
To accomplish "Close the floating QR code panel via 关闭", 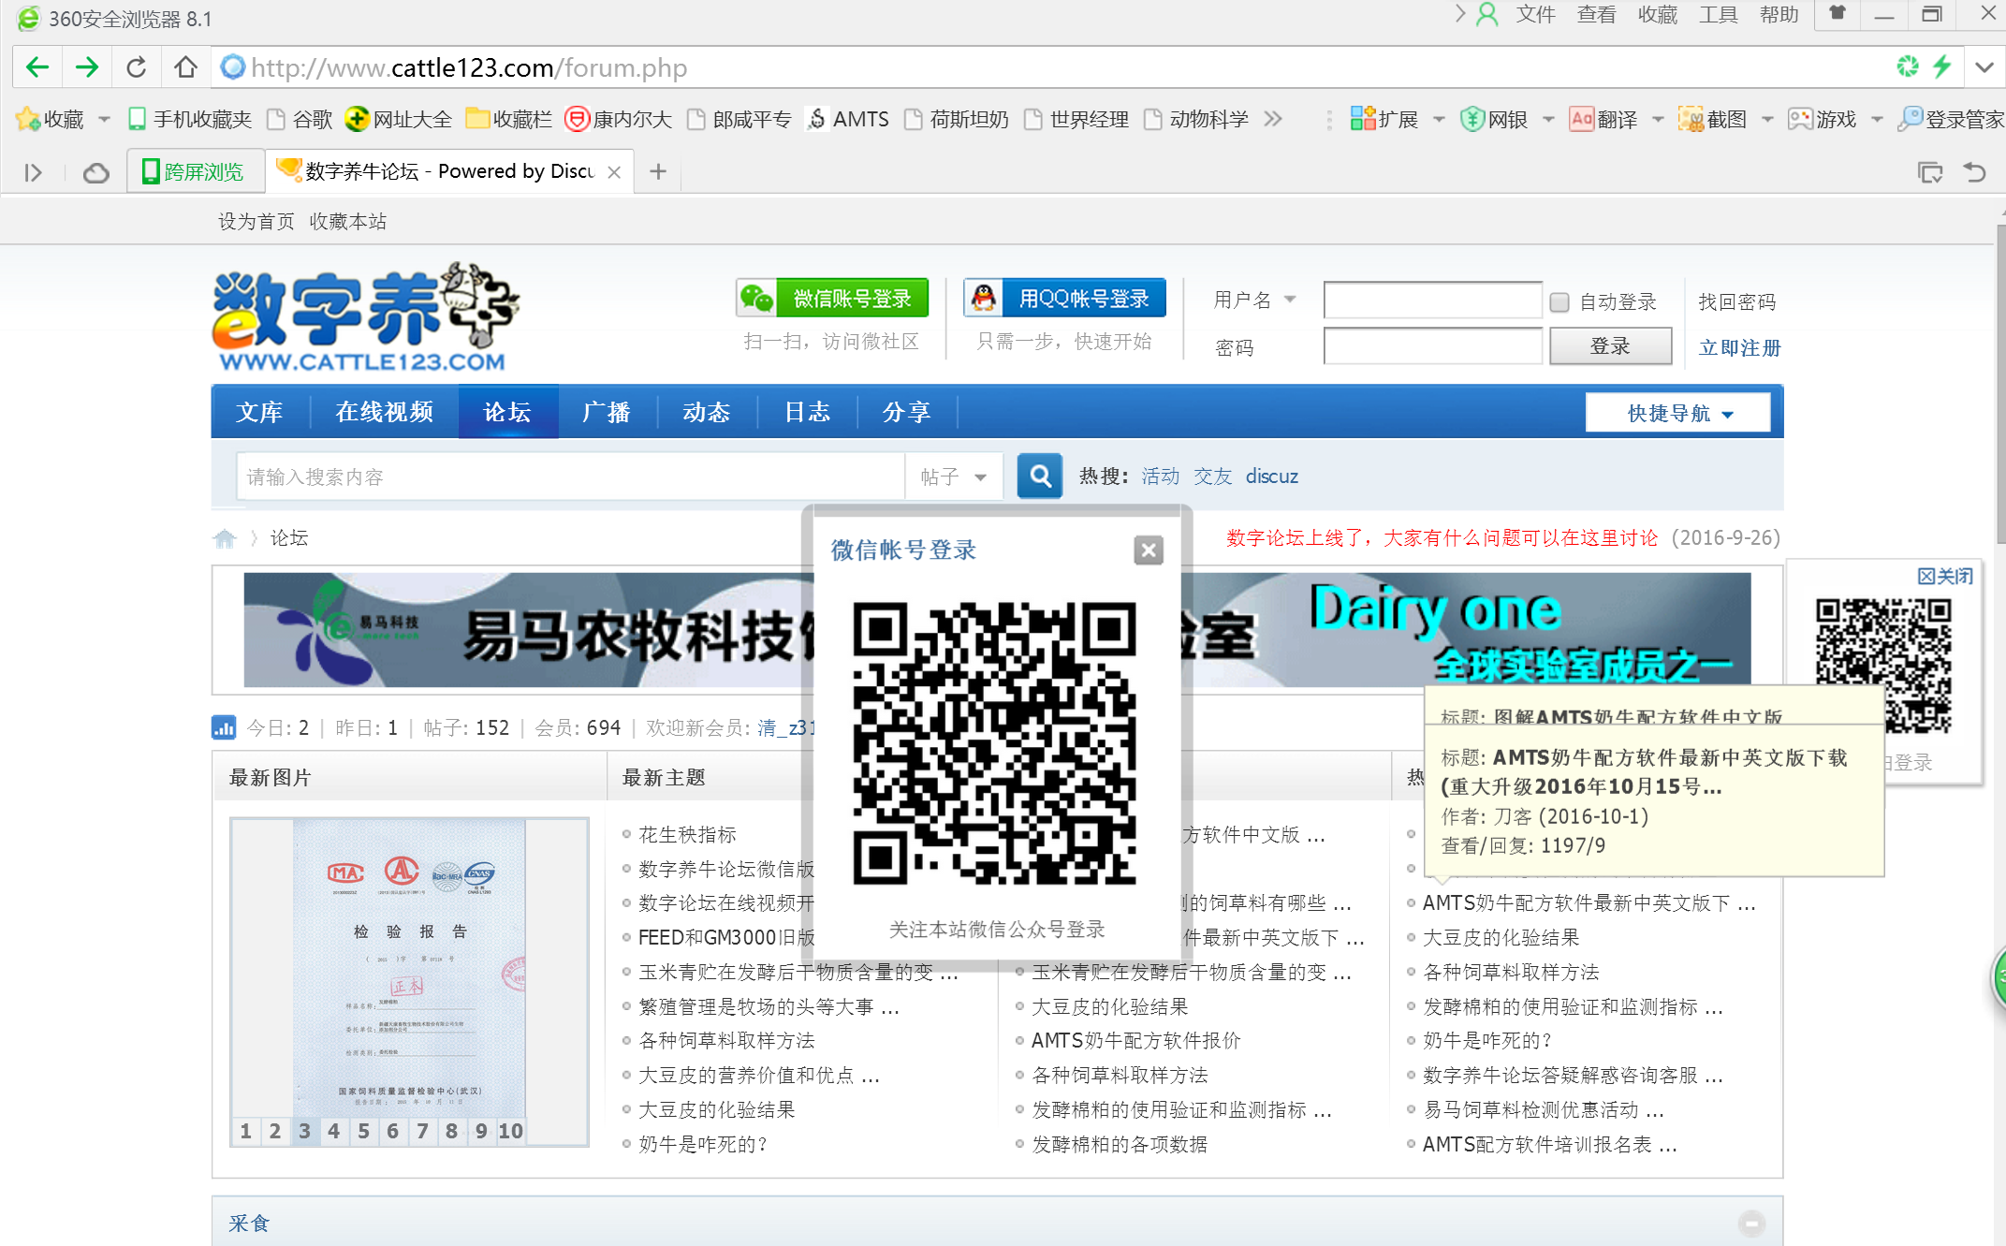I will click(x=1944, y=576).
